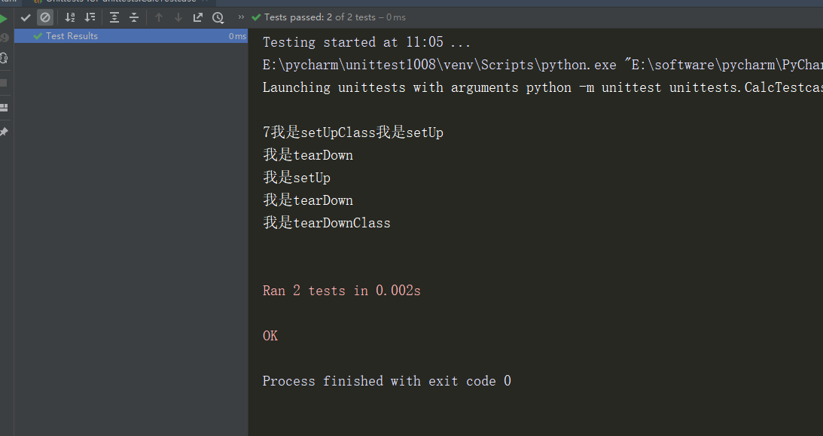Jump to the next failed test arrow

177,17
